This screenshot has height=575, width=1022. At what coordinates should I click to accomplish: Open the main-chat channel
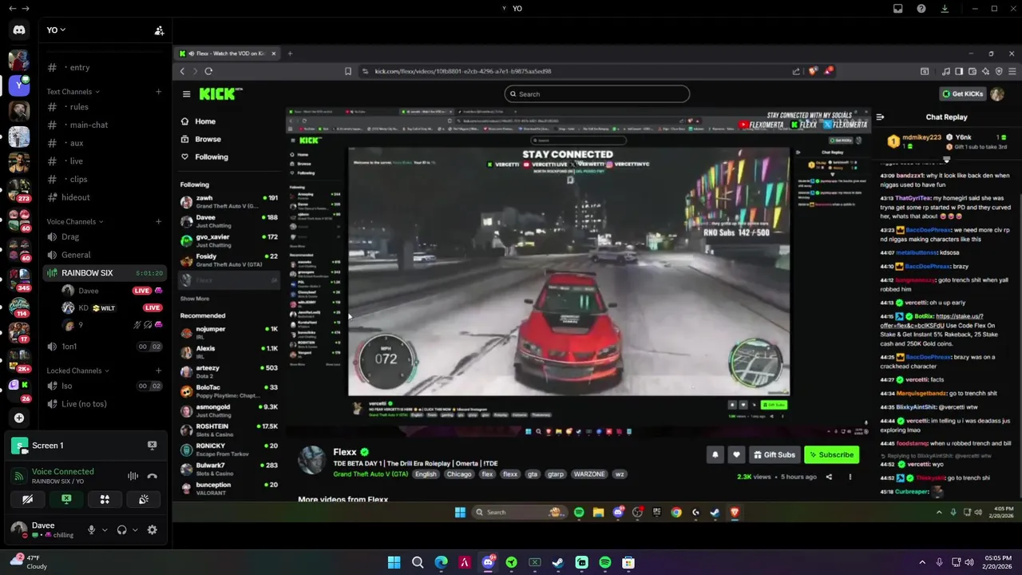(x=104, y=125)
